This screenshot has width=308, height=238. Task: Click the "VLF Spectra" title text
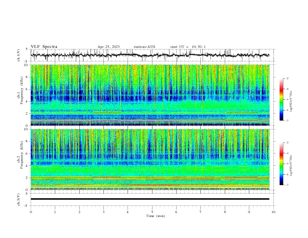tap(44, 47)
